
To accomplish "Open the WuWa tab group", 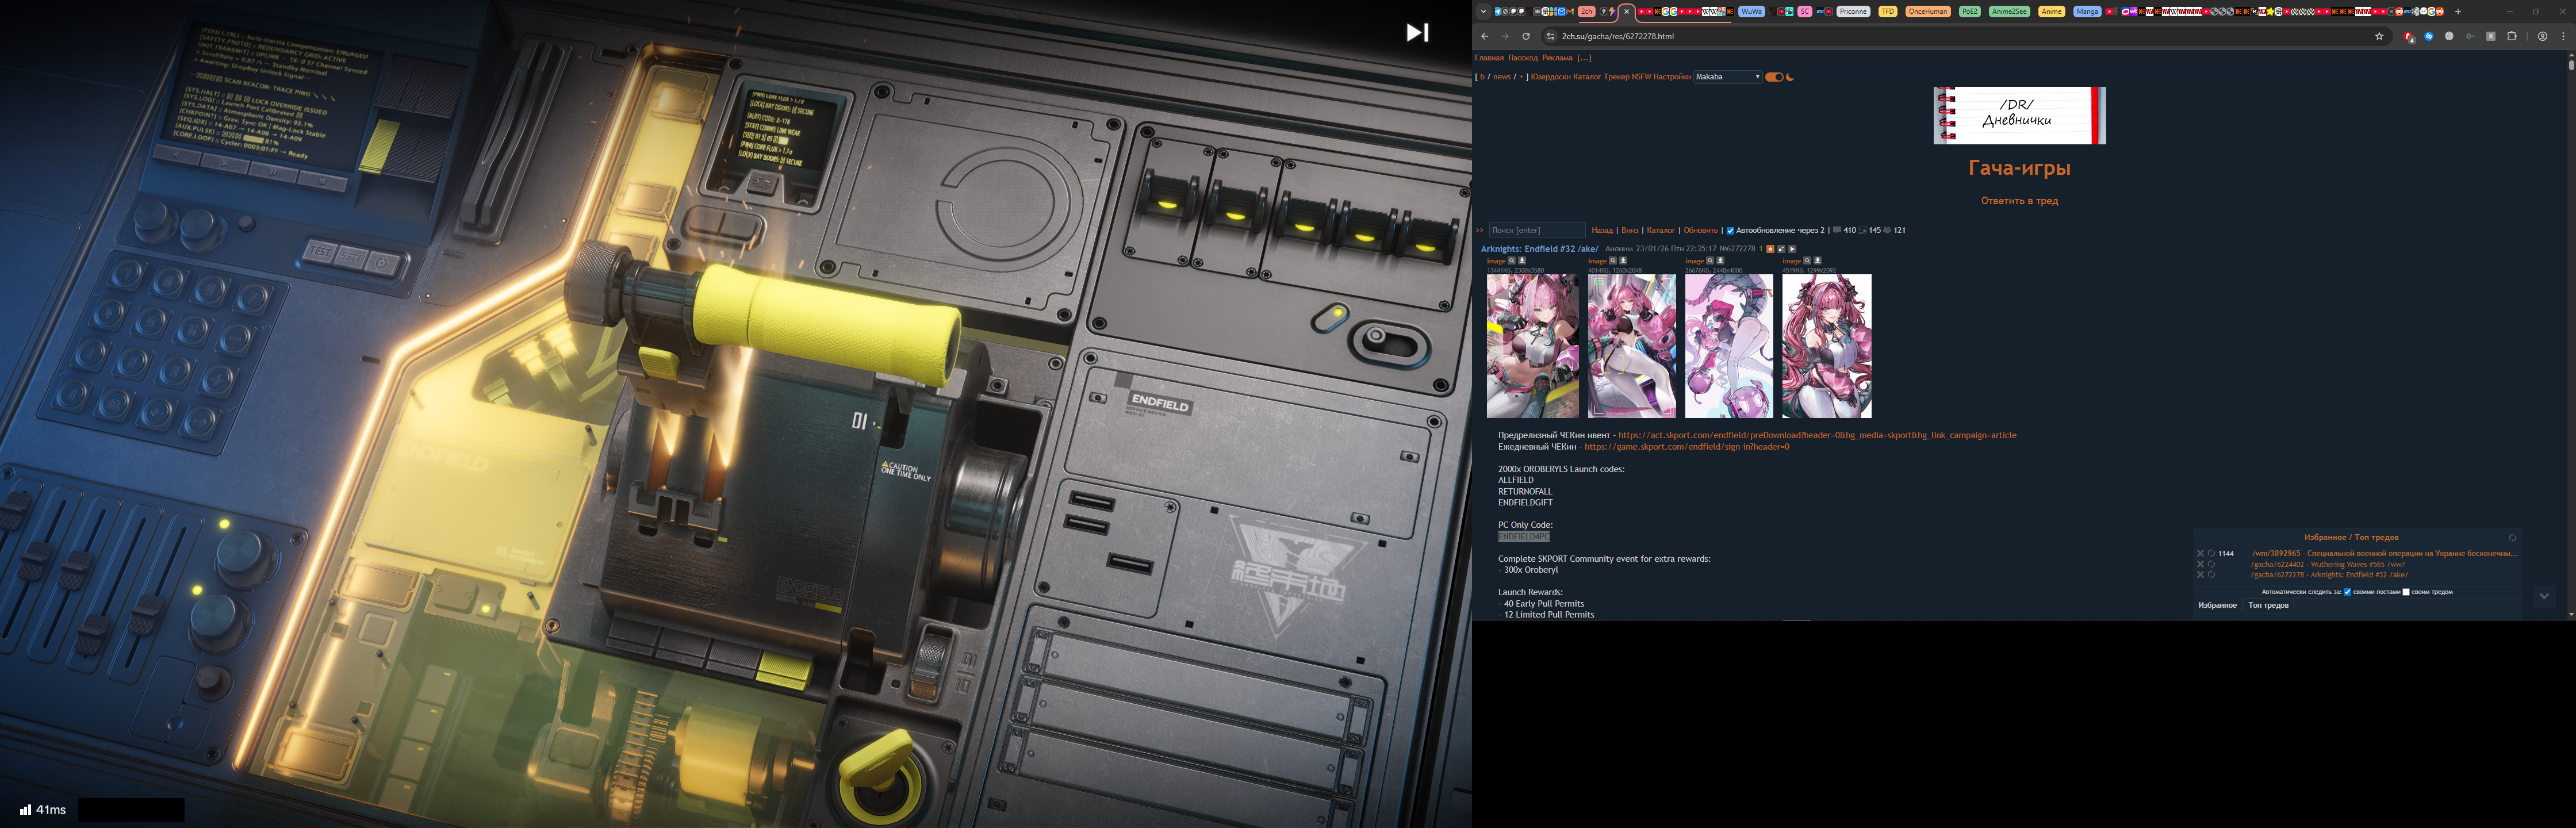I will click(1751, 12).
